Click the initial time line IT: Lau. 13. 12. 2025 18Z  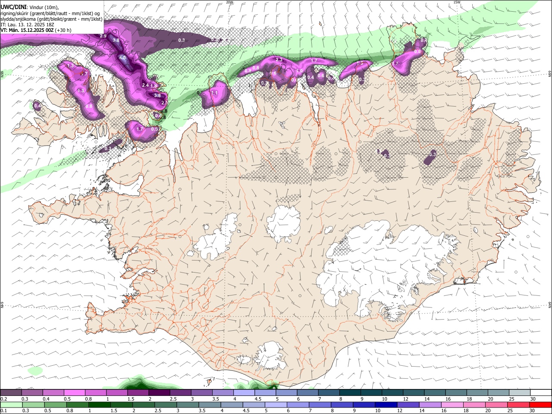[x=27, y=25]
